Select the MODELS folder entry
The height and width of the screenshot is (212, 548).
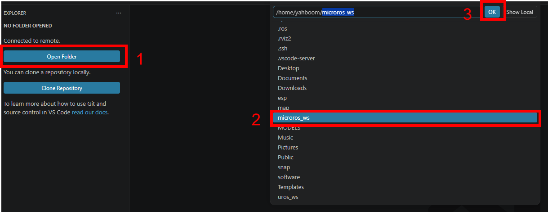click(x=405, y=127)
